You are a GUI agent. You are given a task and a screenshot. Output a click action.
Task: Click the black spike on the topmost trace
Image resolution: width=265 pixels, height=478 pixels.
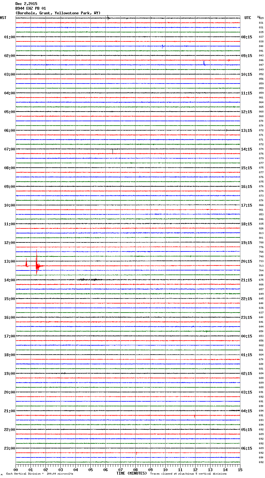(108, 17)
